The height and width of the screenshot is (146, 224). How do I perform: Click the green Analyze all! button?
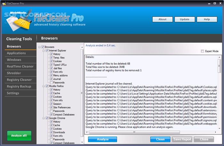point(19,135)
